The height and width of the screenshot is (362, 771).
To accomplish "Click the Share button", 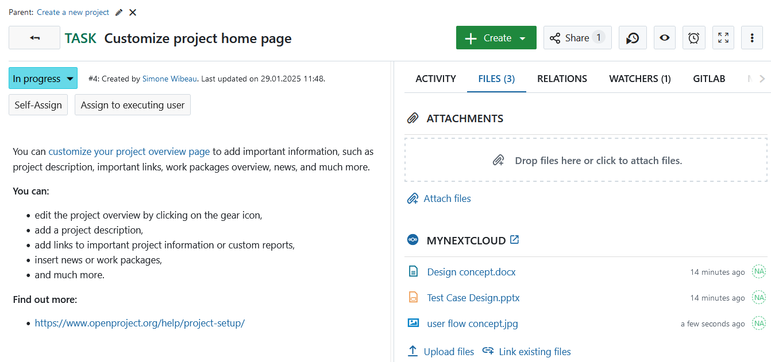I will click(x=577, y=38).
